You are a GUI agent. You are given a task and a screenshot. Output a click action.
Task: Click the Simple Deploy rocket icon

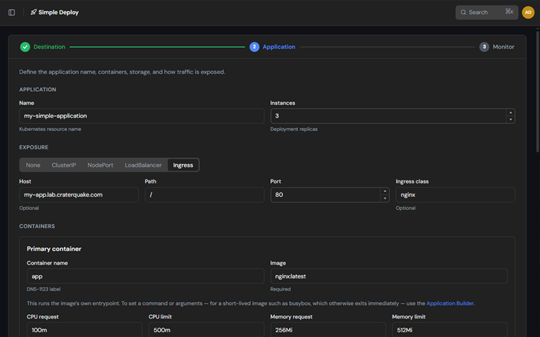[x=33, y=12]
